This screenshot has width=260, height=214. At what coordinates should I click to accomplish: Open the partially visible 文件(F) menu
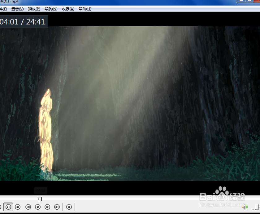3,9
